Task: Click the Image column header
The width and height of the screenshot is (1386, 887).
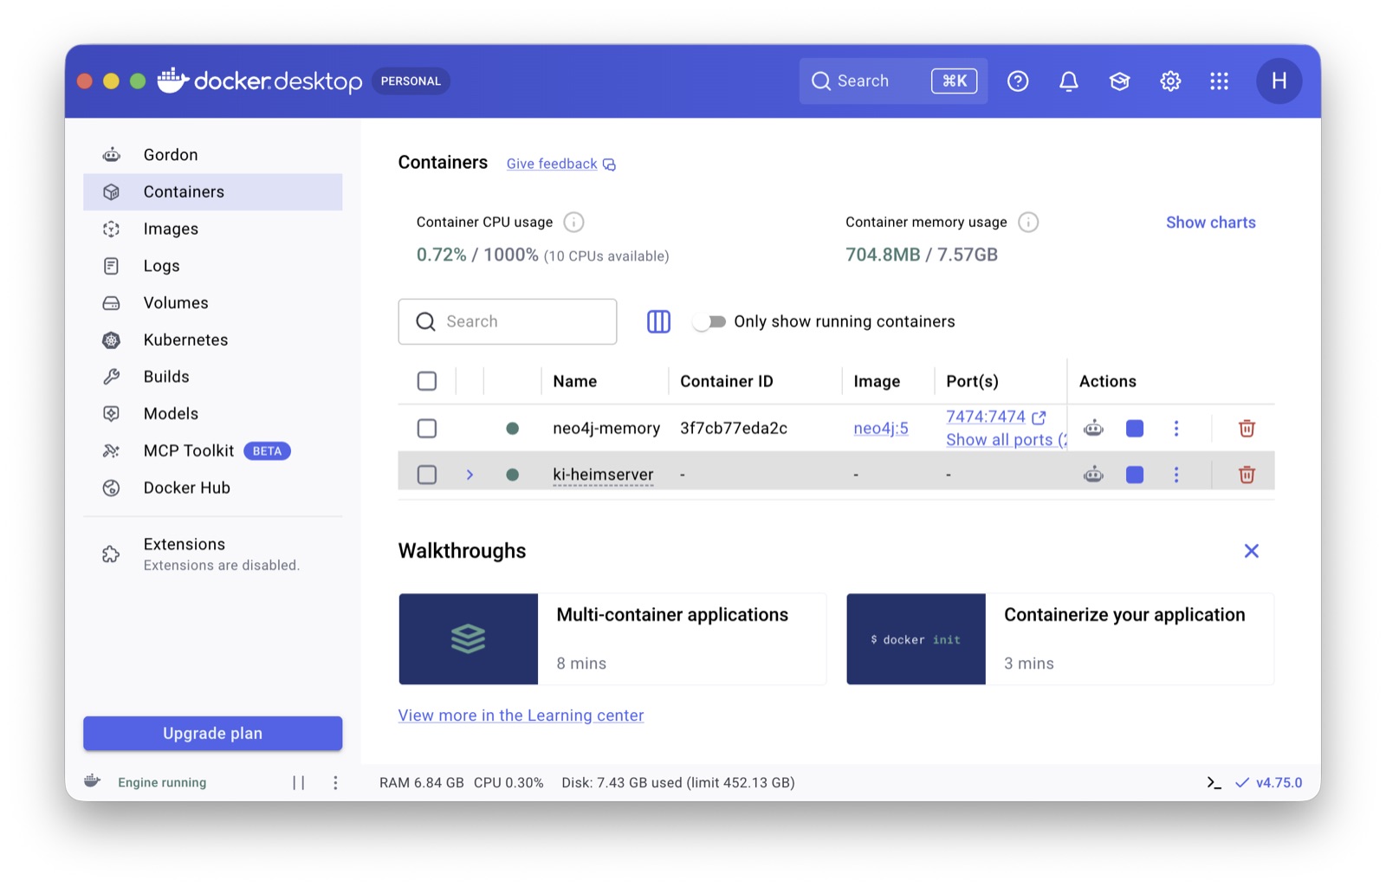Action: point(877,381)
